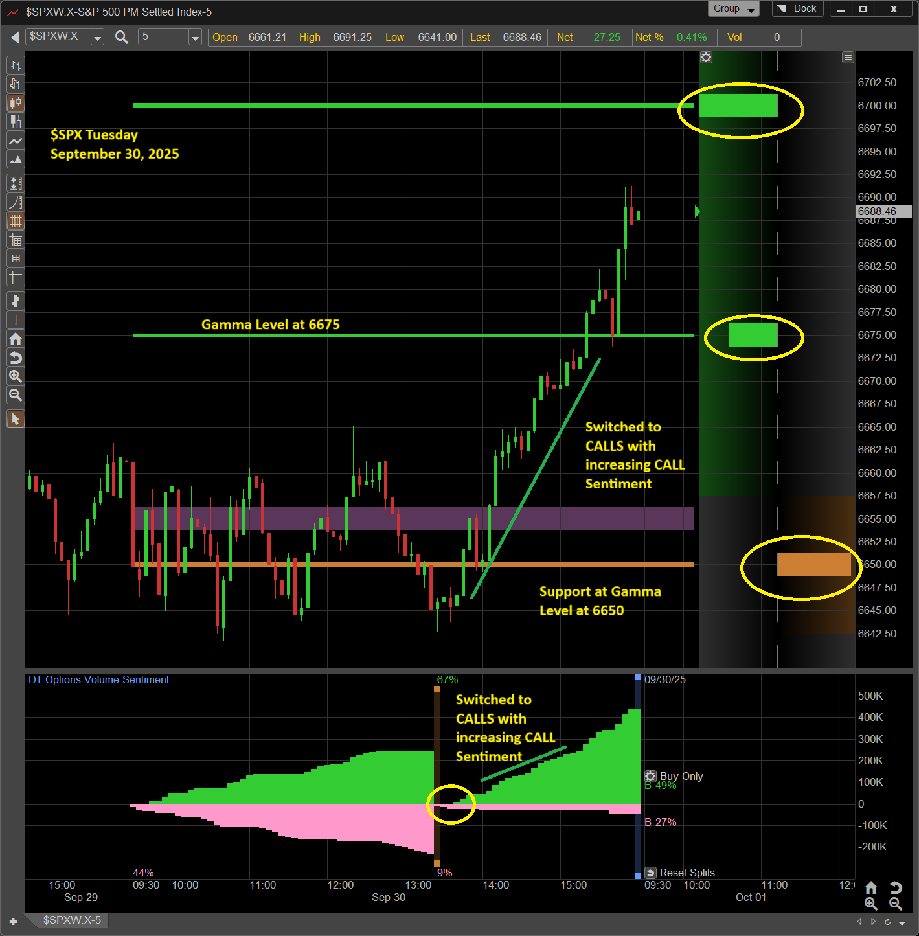Expand the $SPXW.X symbol dropdown
Image resolution: width=919 pixels, height=936 pixels.
97,38
